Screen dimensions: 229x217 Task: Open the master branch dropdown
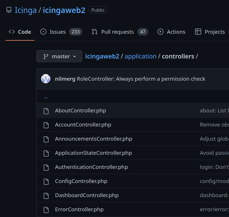pyautogui.click(x=59, y=56)
